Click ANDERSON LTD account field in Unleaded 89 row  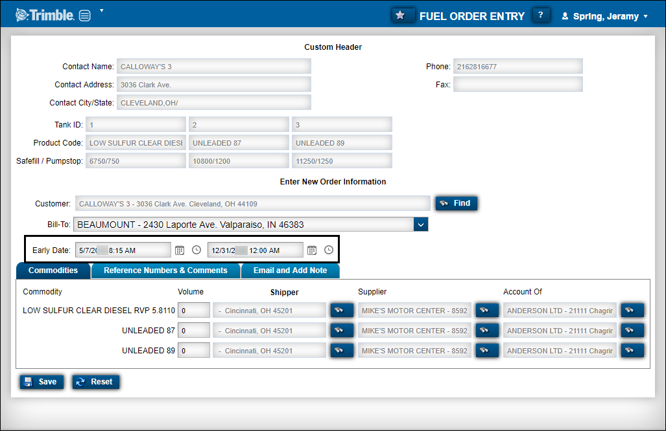pos(560,351)
